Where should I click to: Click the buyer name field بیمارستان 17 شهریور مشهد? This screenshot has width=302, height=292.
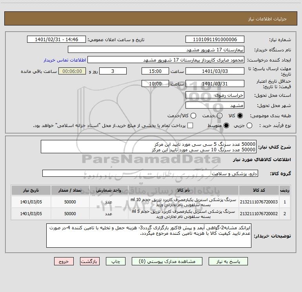click(x=156, y=50)
